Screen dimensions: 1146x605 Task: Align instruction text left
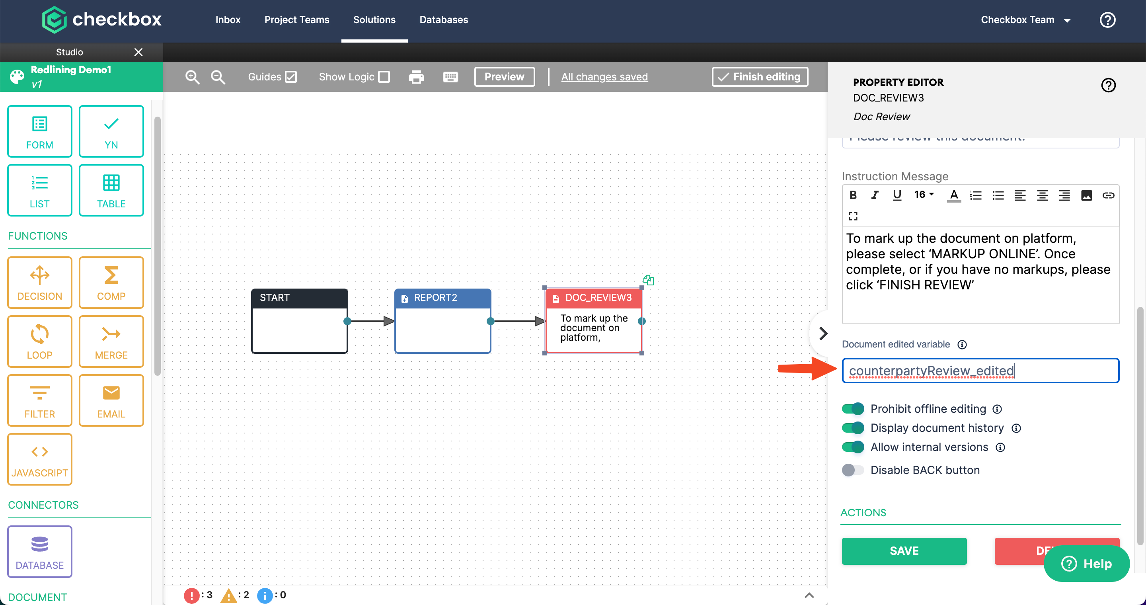tap(1019, 195)
